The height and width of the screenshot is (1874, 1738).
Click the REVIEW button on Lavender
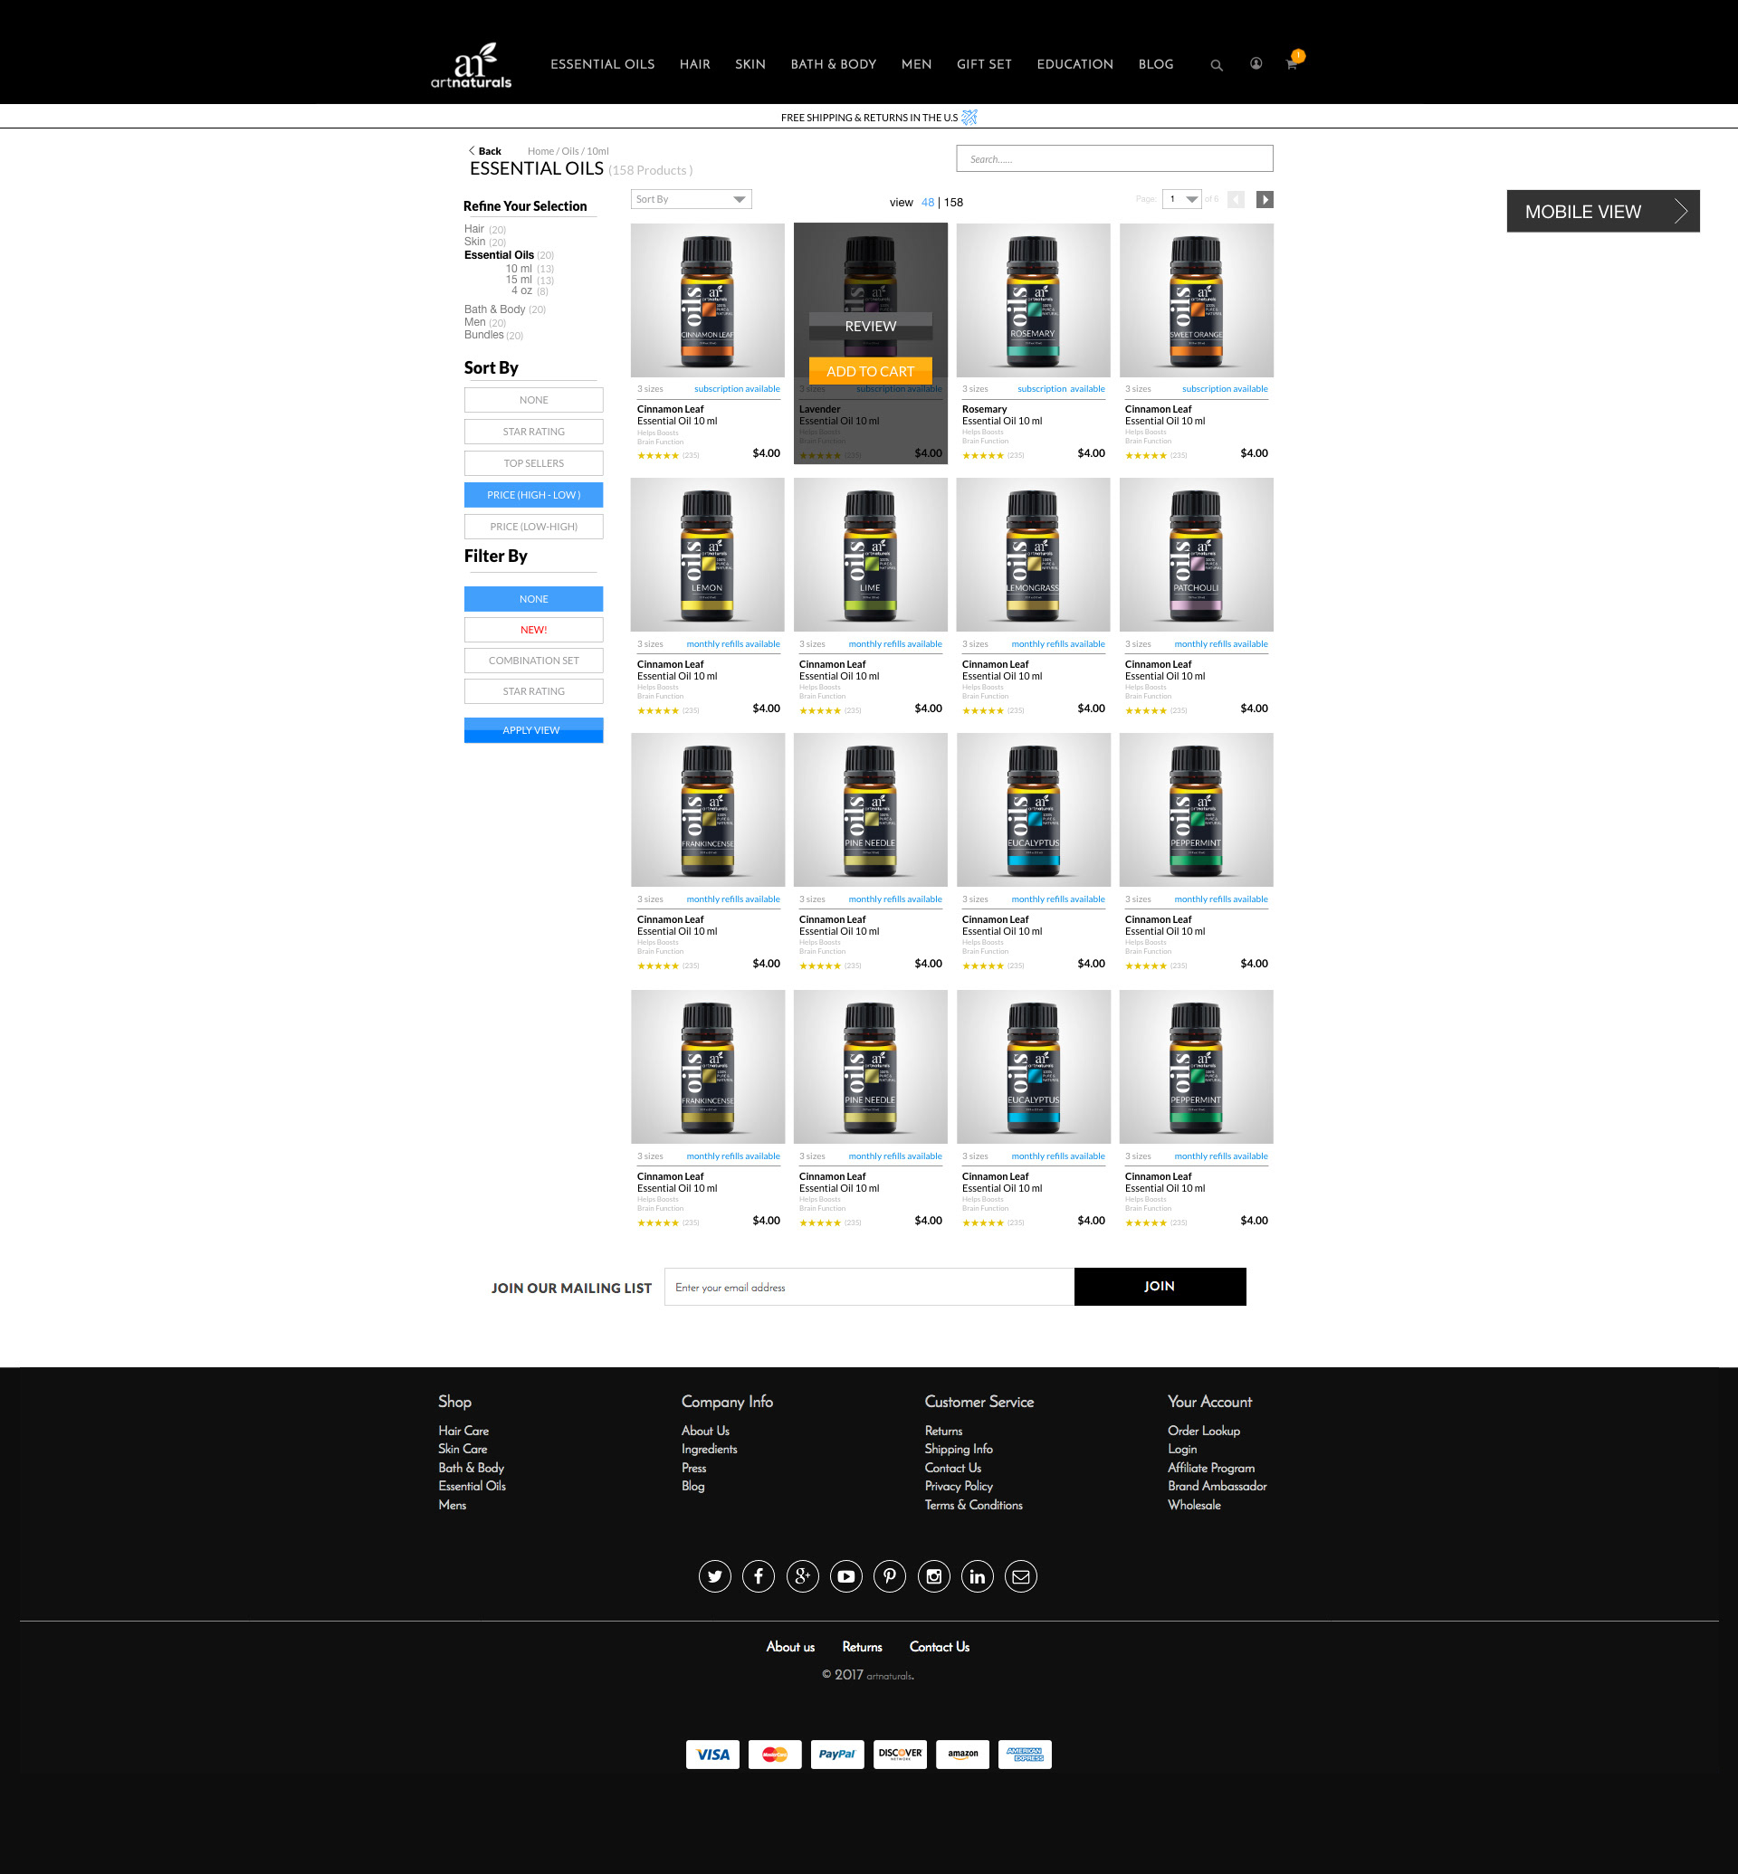point(870,327)
